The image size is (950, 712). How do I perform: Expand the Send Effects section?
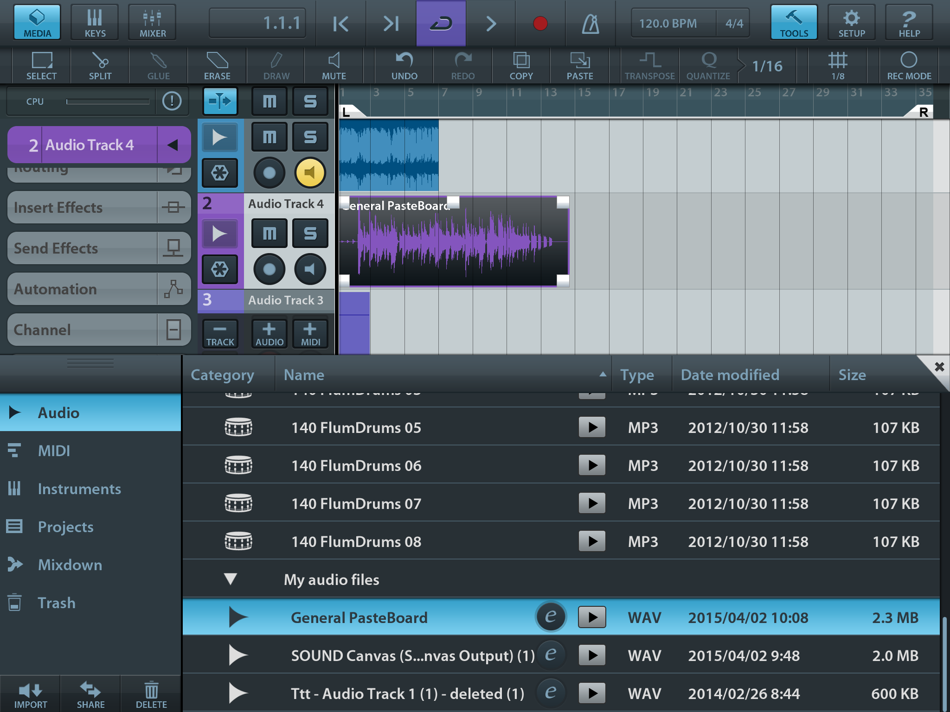pyautogui.click(x=99, y=248)
